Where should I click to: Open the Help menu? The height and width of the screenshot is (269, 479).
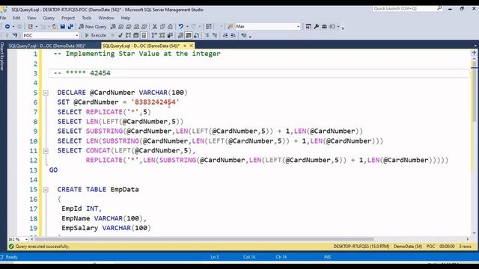pos(126,18)
